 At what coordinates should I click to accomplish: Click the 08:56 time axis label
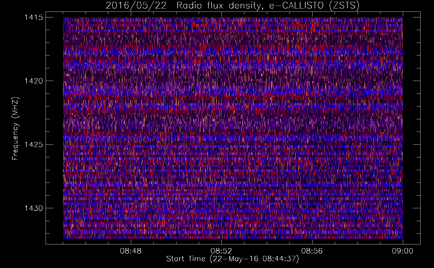[312, 251]
